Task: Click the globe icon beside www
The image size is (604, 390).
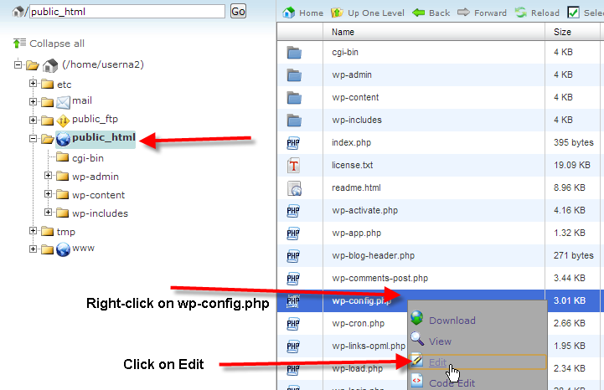Action: tap(63, 249)
